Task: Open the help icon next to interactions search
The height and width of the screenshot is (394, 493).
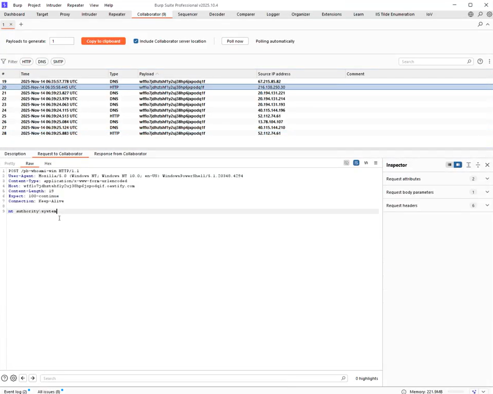Action: (x=480, y=61)
